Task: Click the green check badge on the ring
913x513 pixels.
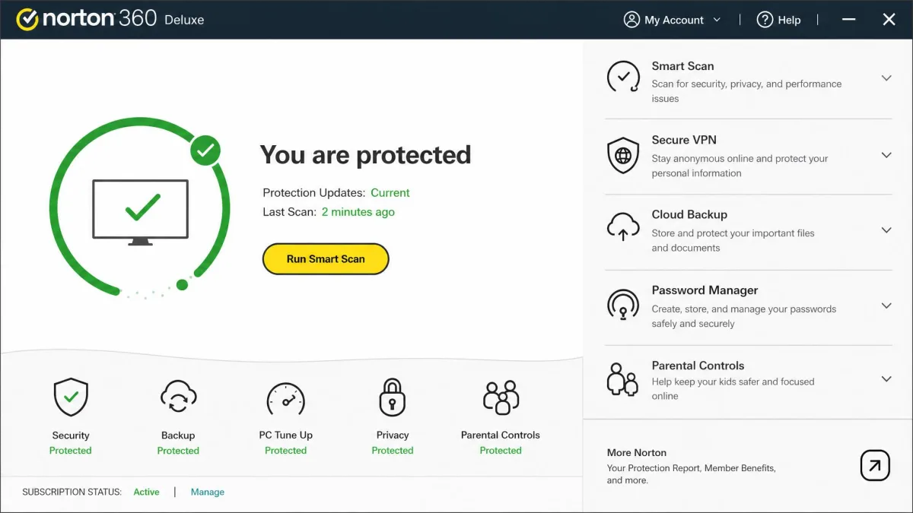Action: (205, 150)
